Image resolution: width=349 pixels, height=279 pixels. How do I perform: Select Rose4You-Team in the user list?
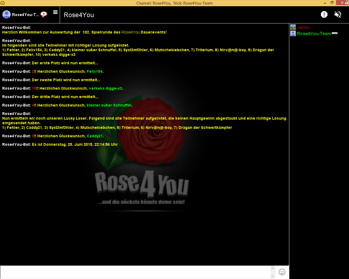[314, 34]
